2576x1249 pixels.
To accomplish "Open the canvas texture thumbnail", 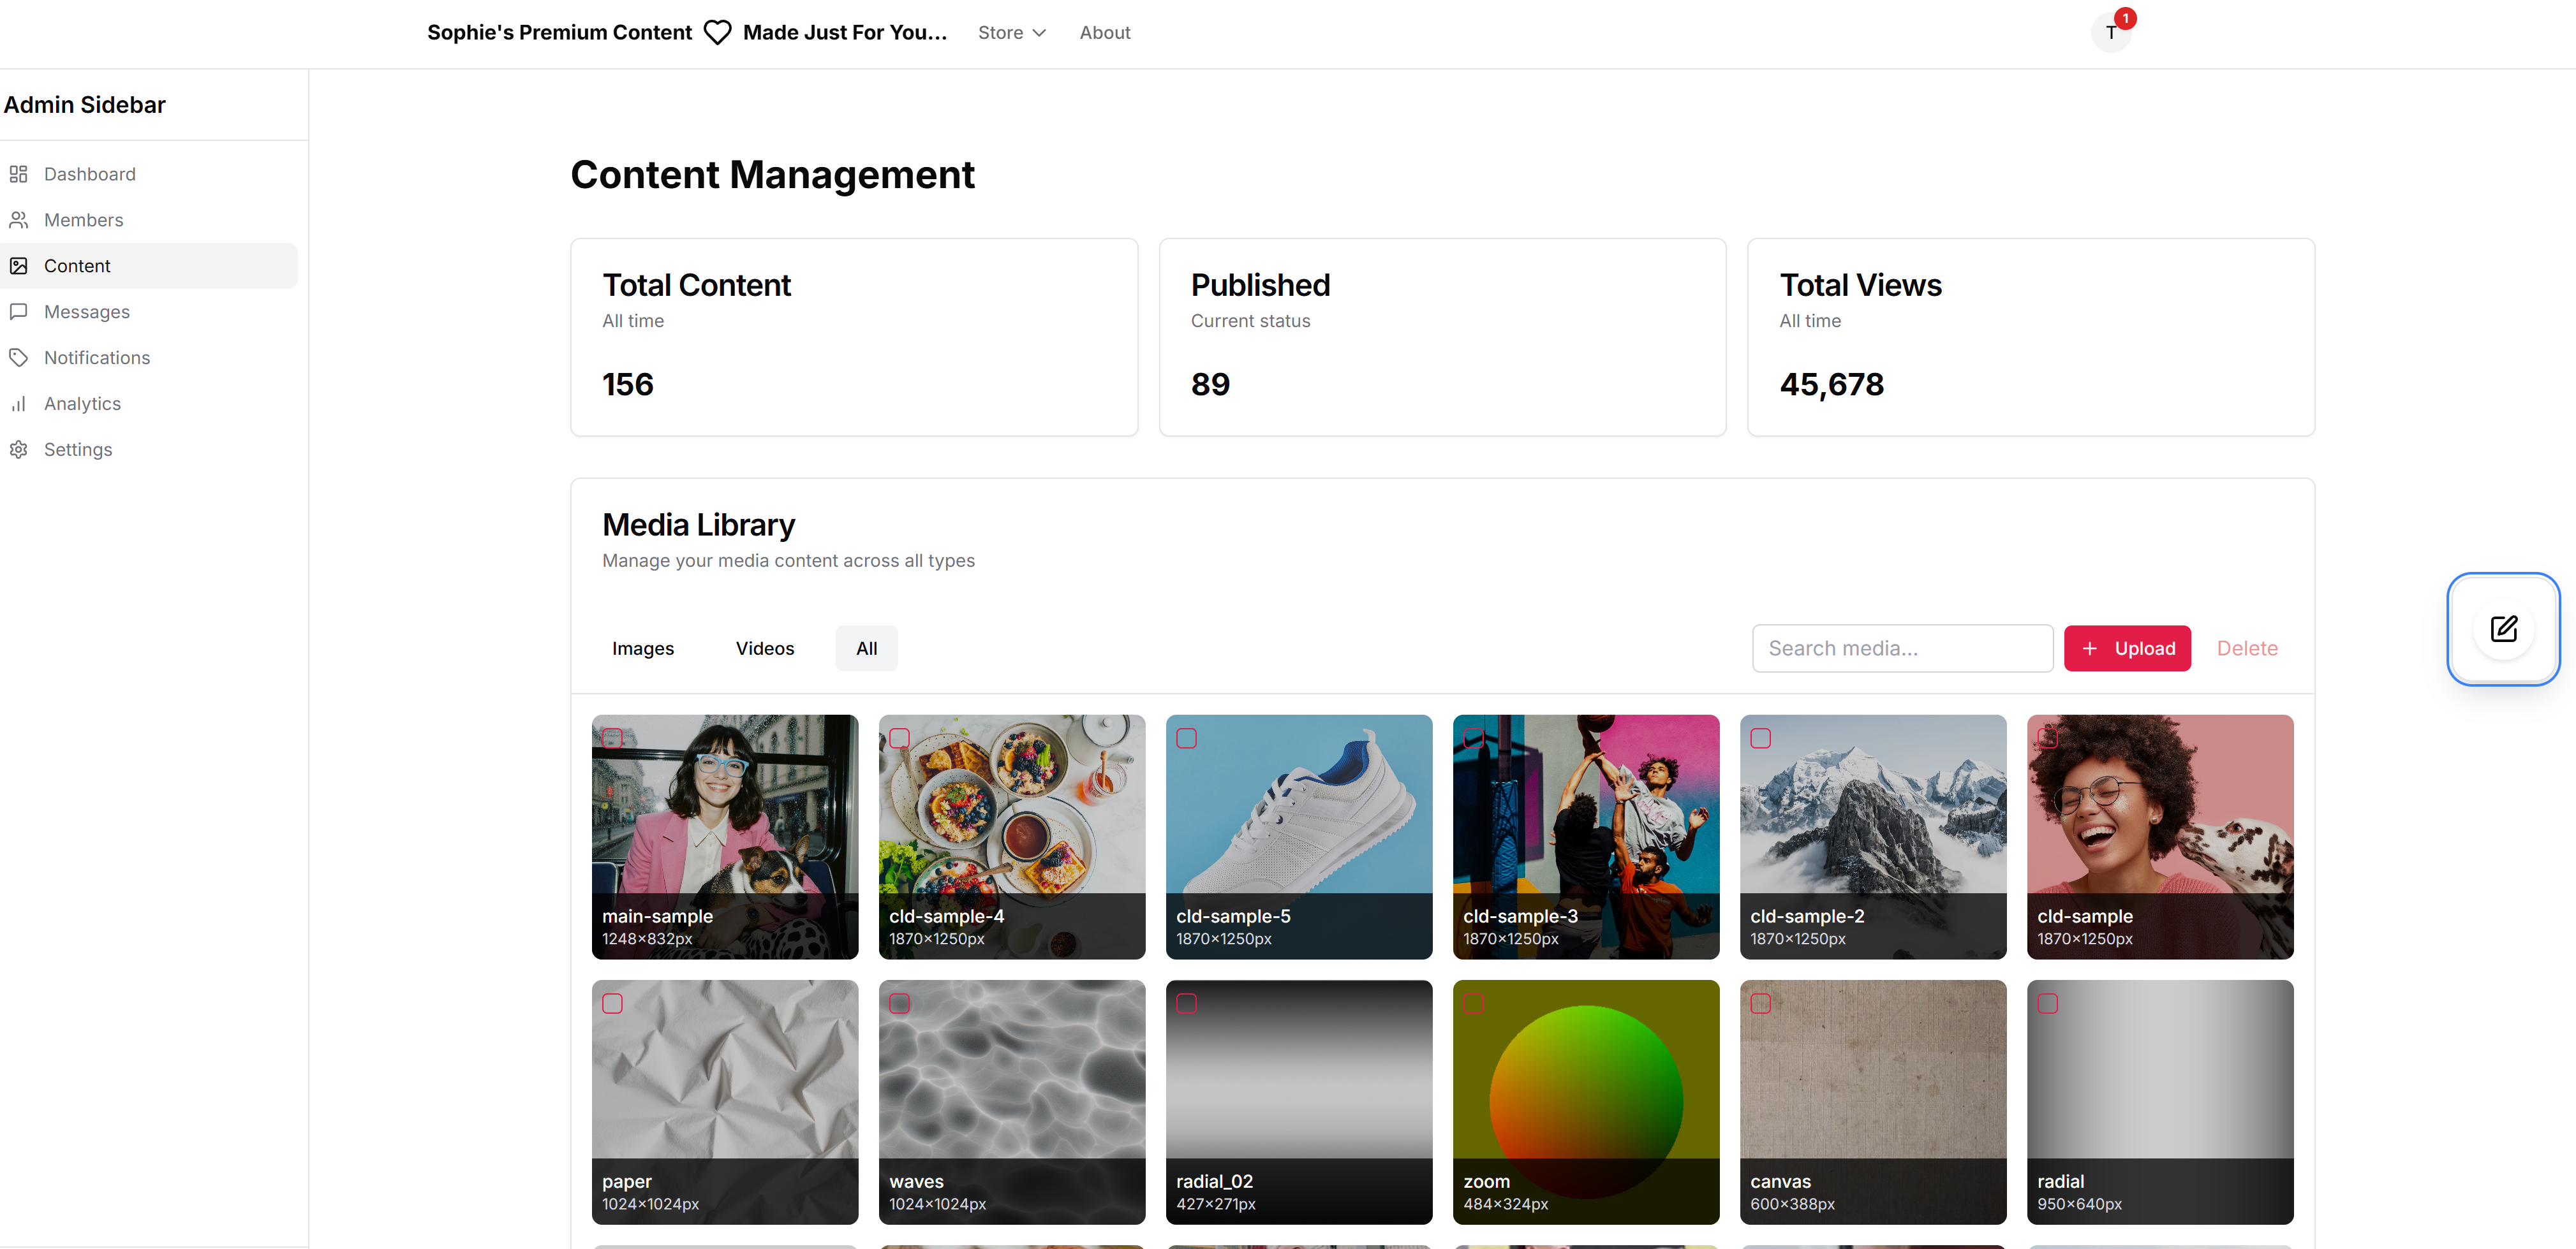I will 1873,1102.
